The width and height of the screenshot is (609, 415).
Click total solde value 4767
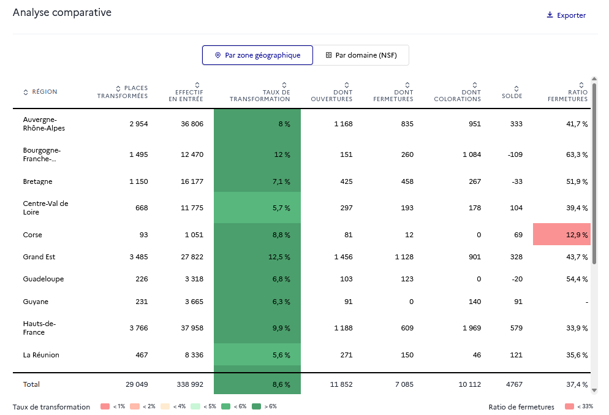coord(514,384)
